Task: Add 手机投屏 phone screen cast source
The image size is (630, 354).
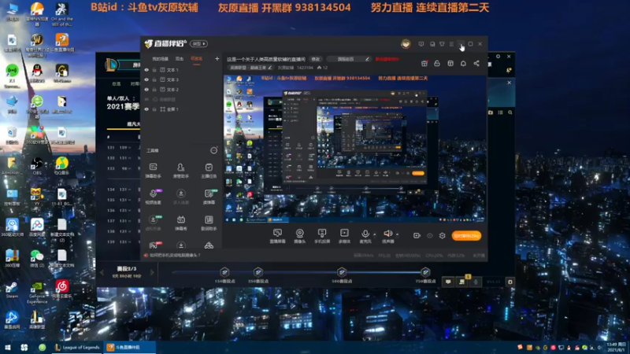Action: point(322,236)
